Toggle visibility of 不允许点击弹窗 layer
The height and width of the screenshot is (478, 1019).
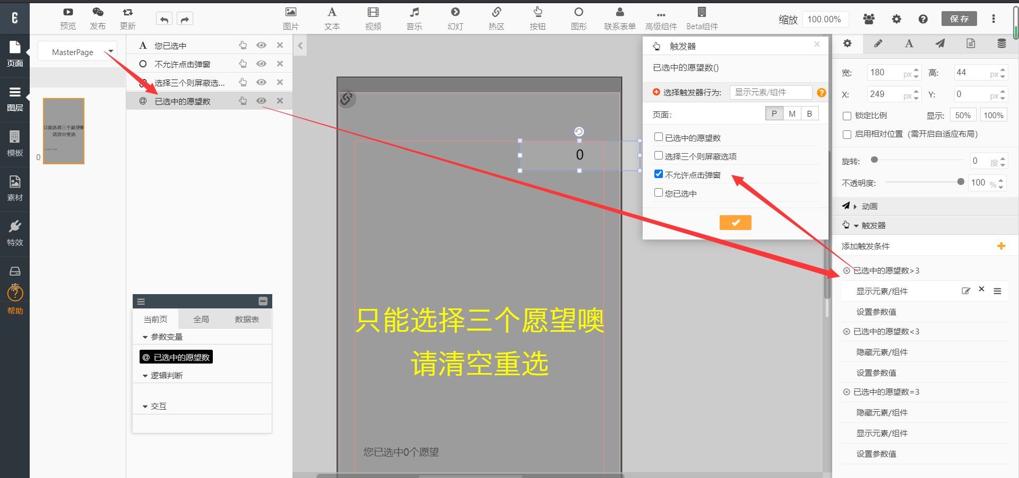(x=261, y=64)
